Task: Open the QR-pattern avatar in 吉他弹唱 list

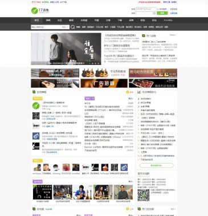Action: coord(36,116)
